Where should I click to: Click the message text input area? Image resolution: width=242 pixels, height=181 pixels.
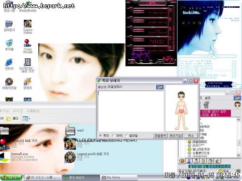[x=131, y=111]
